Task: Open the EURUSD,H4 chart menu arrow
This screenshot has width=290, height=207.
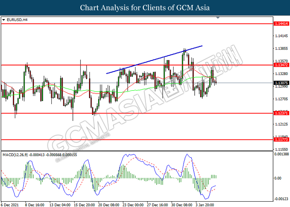Action: (x=3, y=20)
